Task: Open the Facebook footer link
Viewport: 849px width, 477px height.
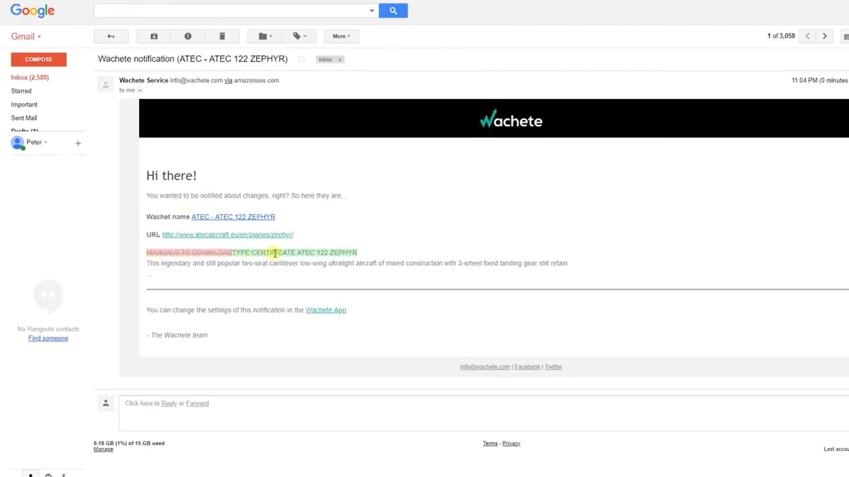Action: click(527, 367)
